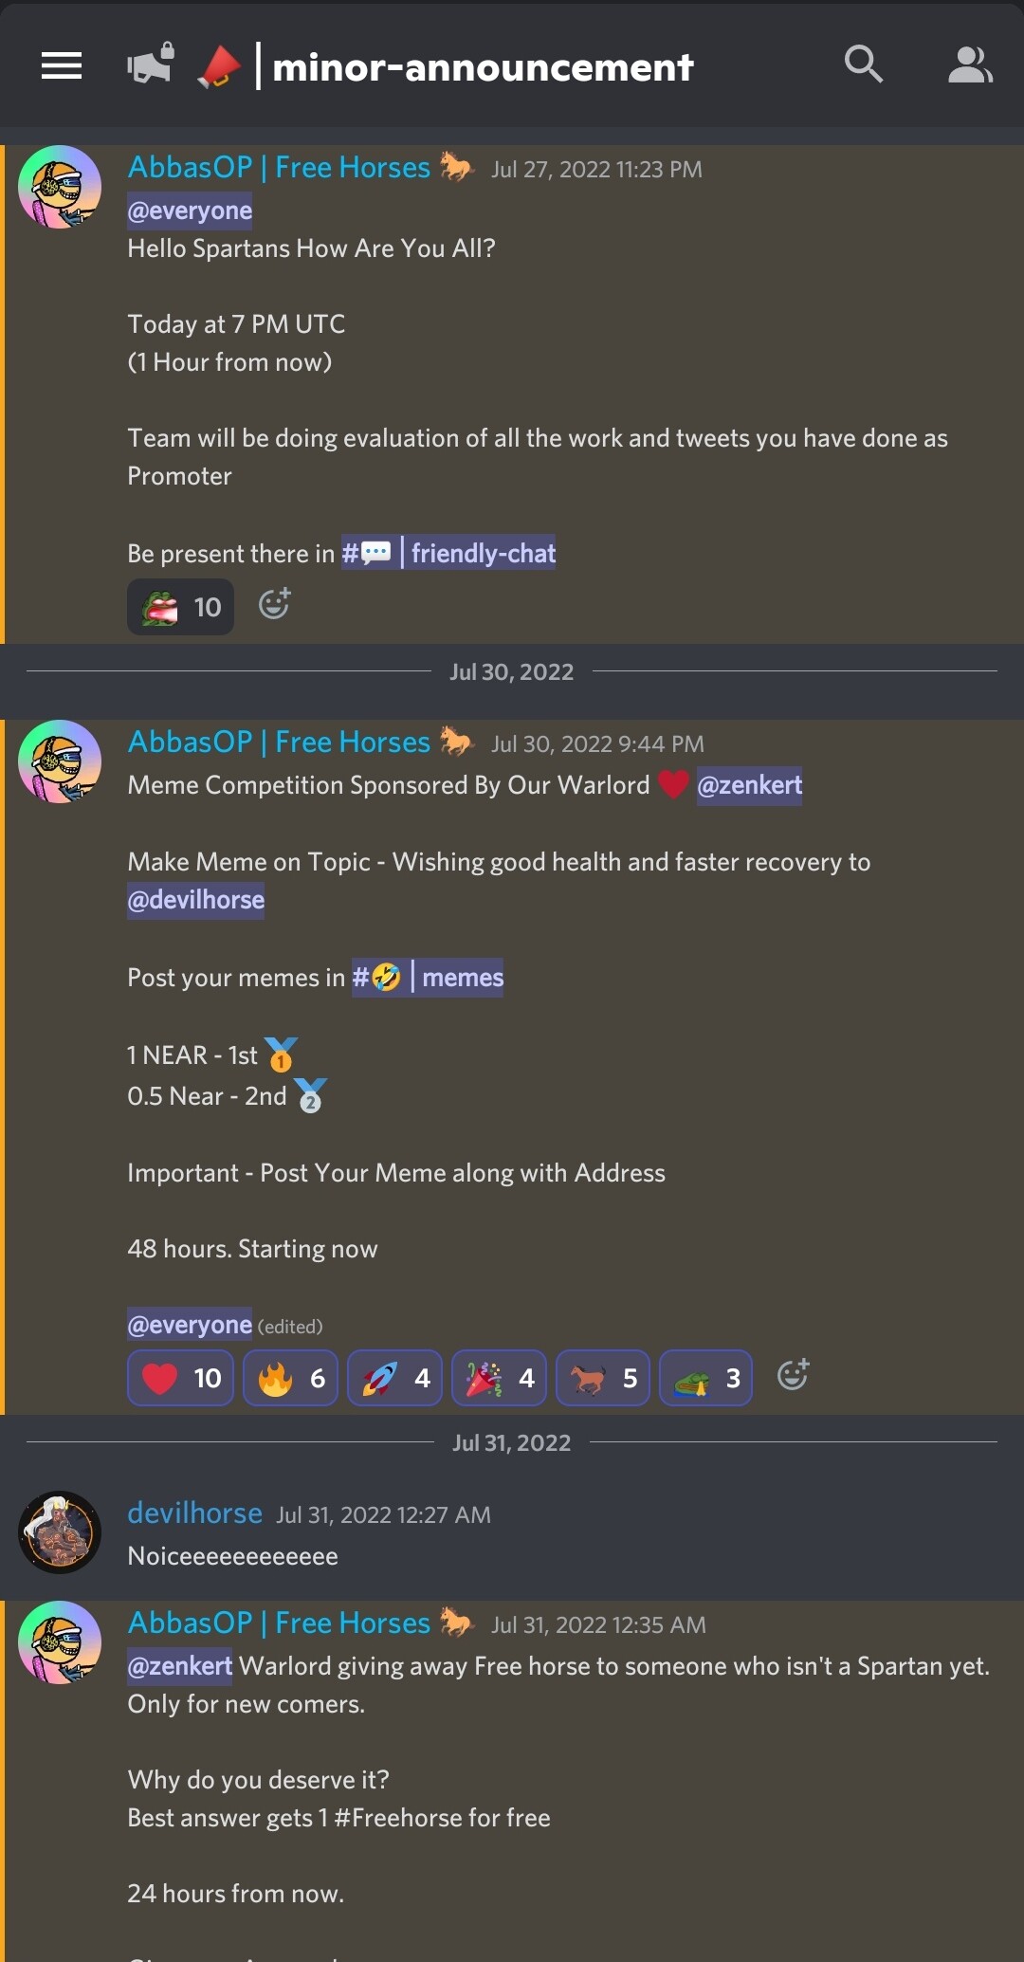Toggle the fire reaction with 6
Viewport: 1024px width, 1962px height.
(291, 1378)
